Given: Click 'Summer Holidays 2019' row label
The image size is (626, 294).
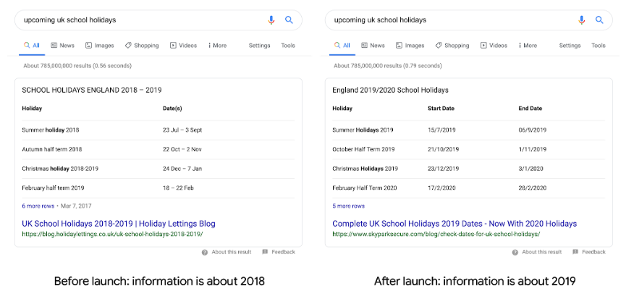Looking at the screenshot, I should point(363,130).
